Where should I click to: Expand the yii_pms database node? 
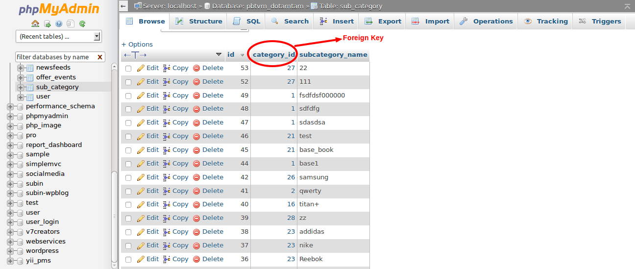pos(10,261)
